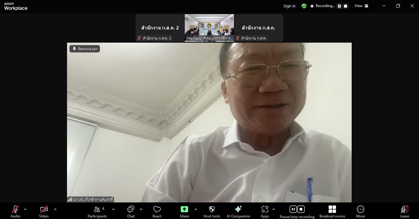
Task: Open the Apps icon
Action: point(265,211)
